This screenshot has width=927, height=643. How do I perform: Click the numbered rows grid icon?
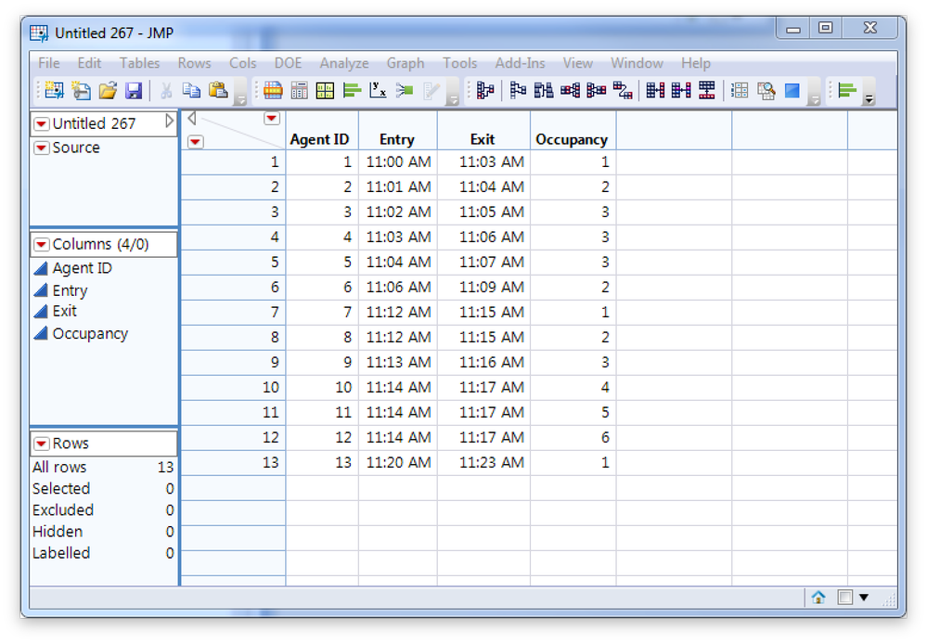740,90
